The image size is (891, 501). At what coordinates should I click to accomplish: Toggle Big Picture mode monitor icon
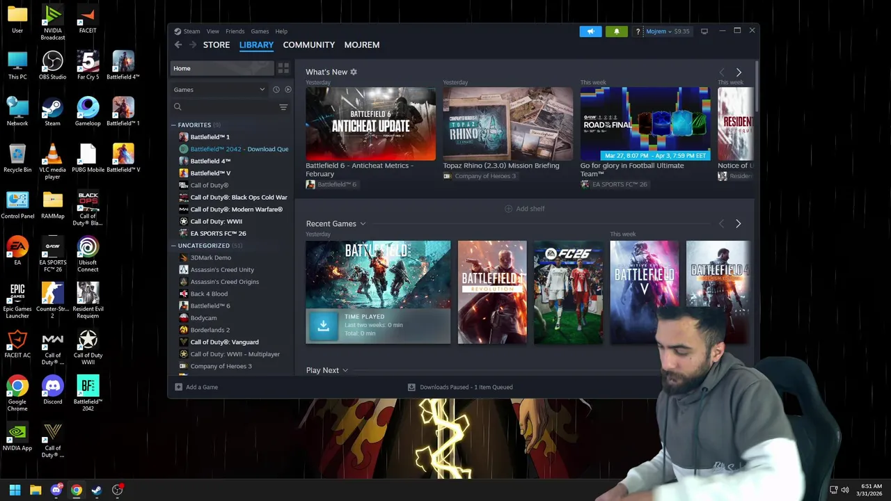click(x=704, y=31)
